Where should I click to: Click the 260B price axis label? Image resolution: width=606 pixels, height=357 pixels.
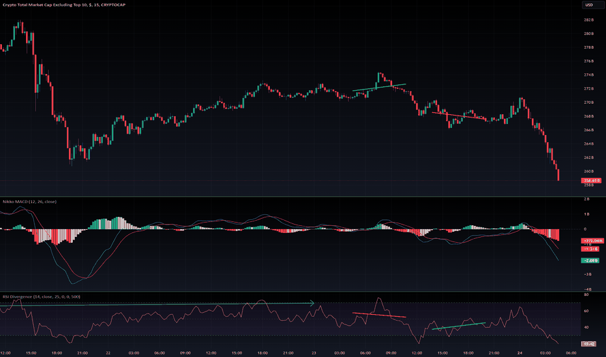coord(588,171)
